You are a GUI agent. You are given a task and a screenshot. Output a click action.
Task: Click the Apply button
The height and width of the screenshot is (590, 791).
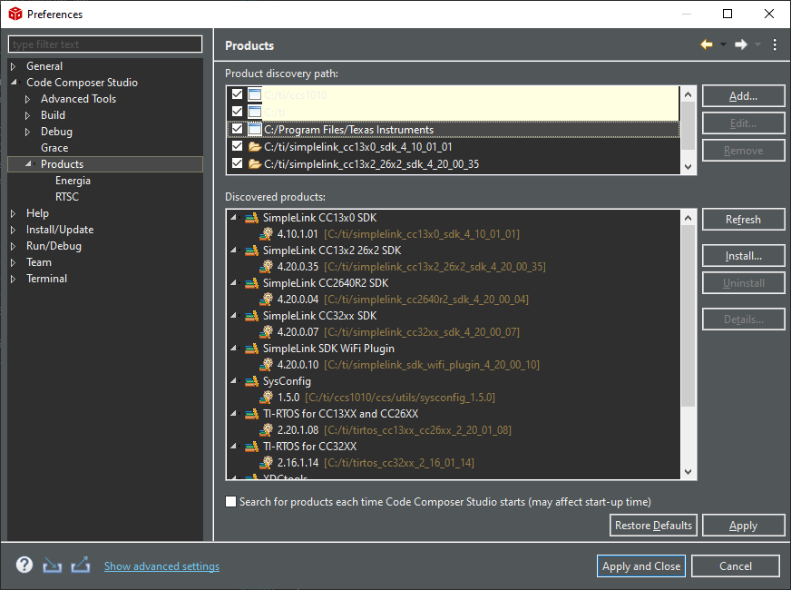click(743, 526)
